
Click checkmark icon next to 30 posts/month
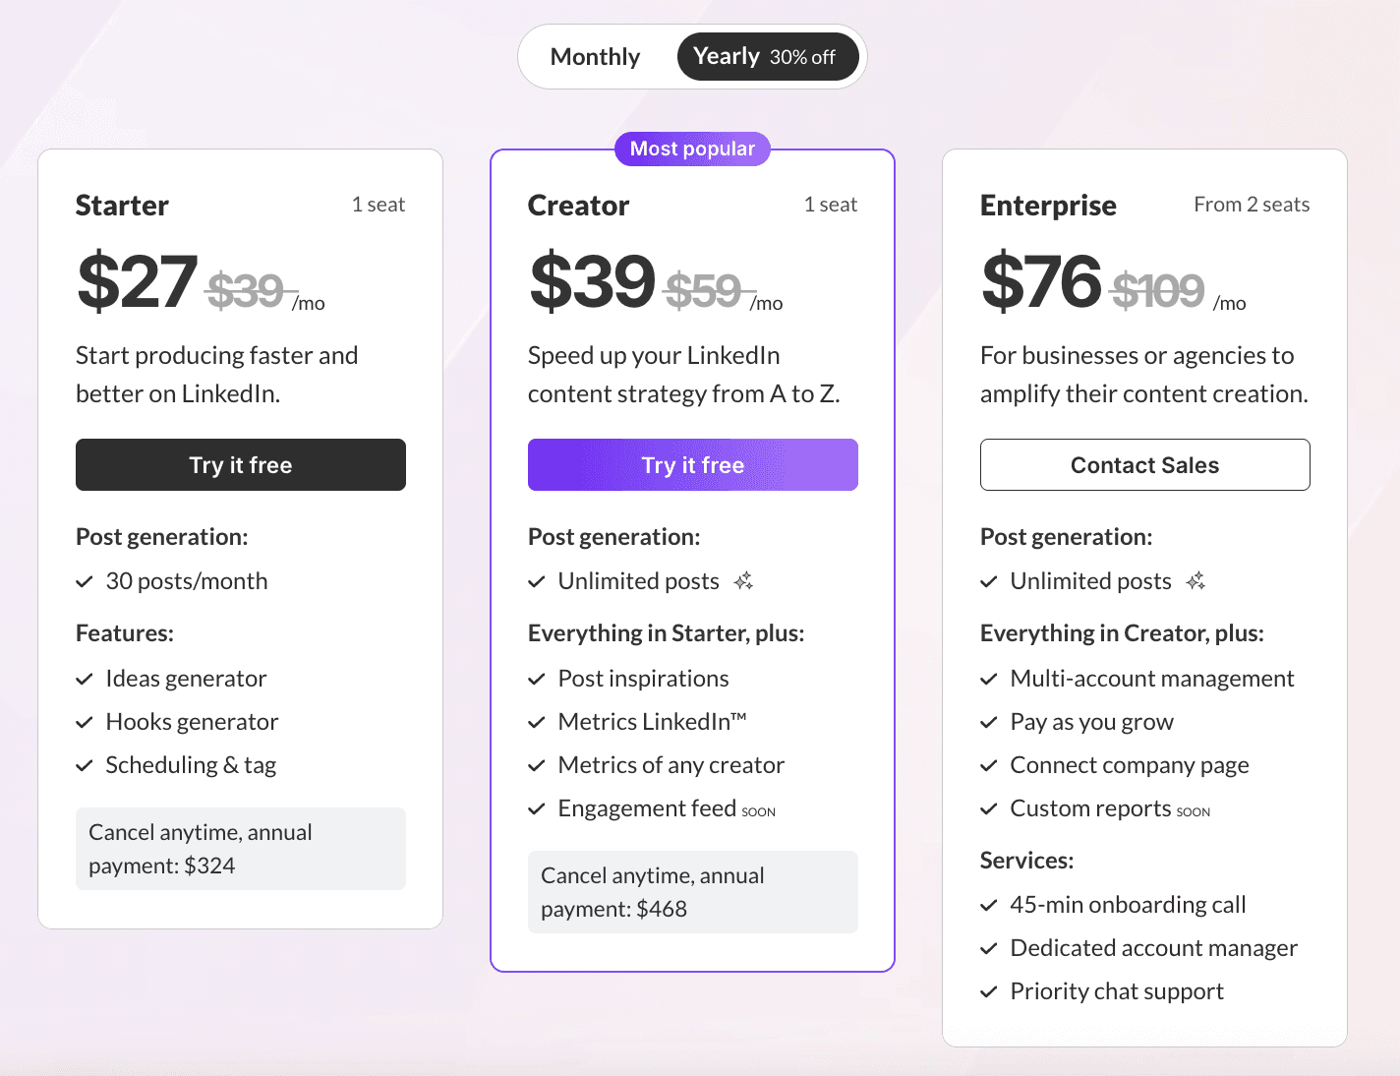coord(85,582)
